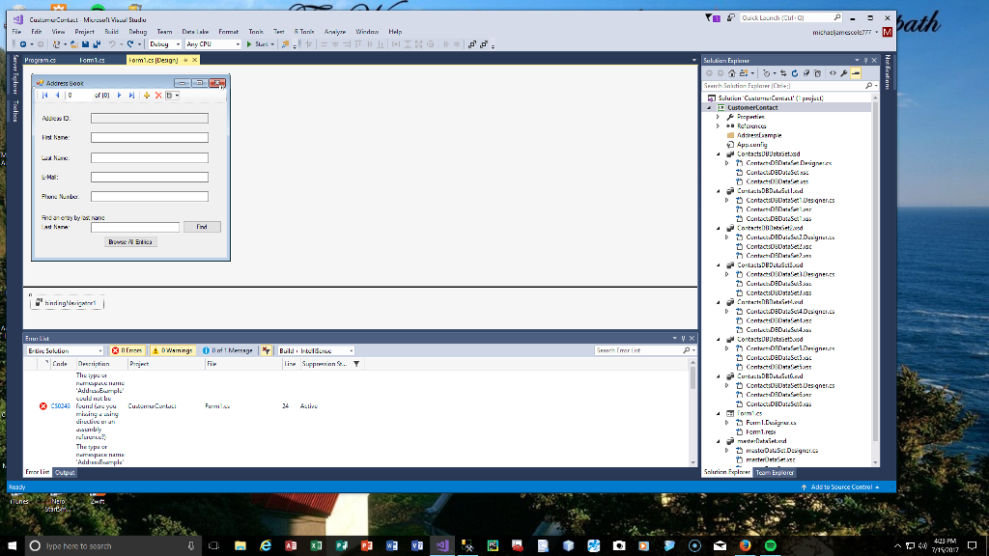Click the Undo arrow in the toolbar
The height and width of the screenshot is (556, 989).
pos(112,44)
